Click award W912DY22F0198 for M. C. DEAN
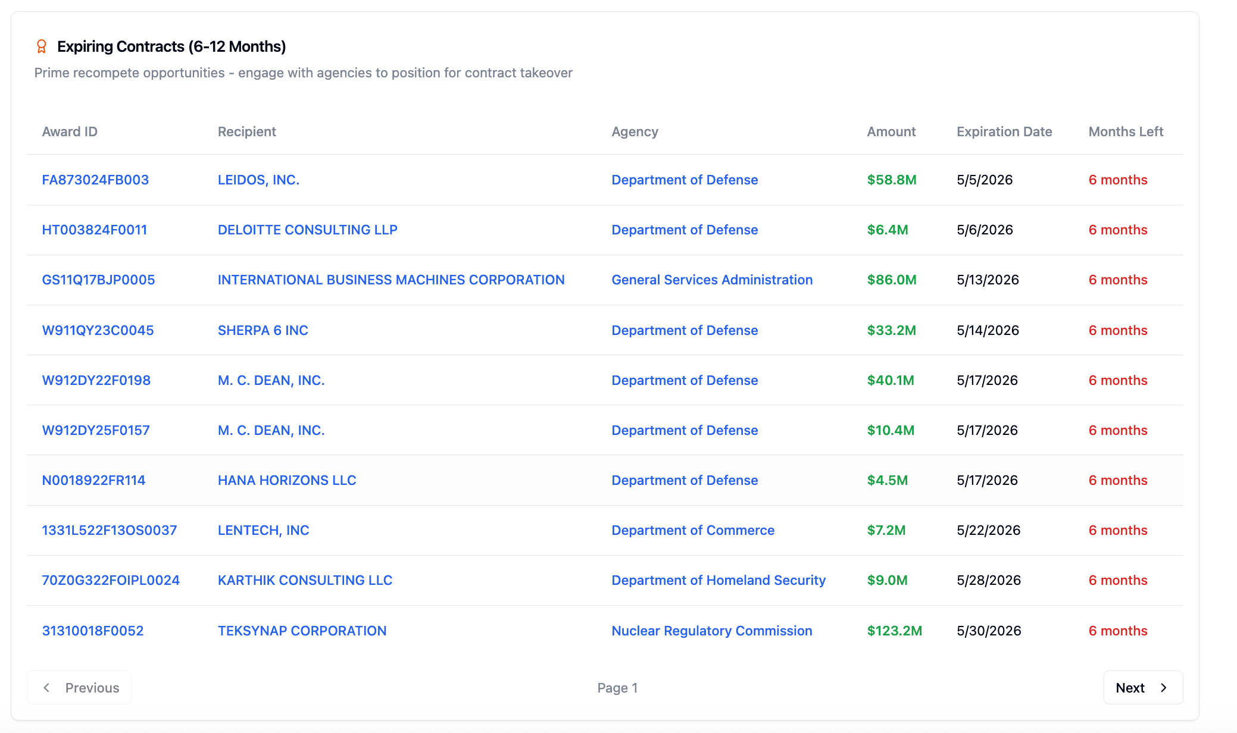The height and width of the screenshot is (733, 1237). pos(96,380)
